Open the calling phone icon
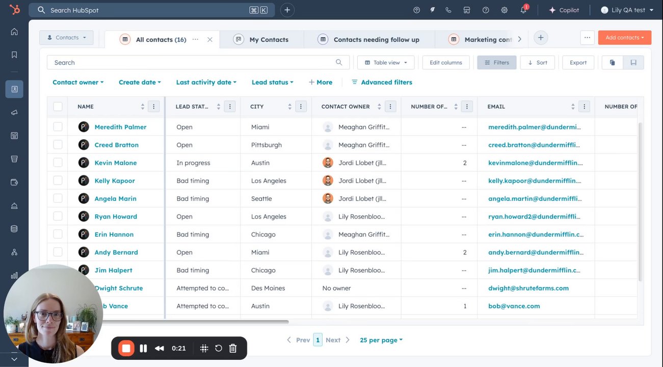Image resolution: width=663 pixels, height=367 pixels. click(x=448, y=10)
